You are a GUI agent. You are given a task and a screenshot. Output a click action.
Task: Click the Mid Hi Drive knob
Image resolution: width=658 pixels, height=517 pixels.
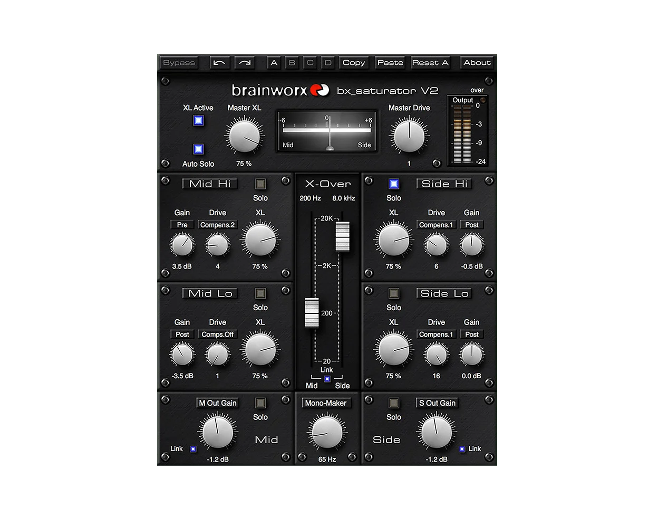217,245
